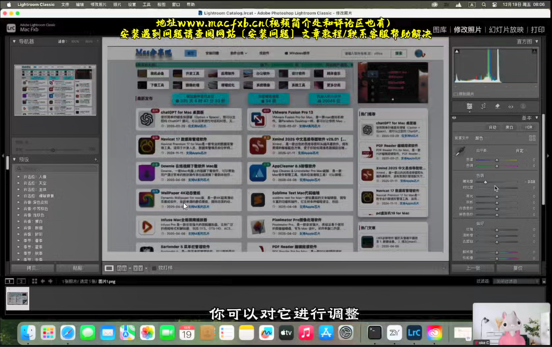Open the Before/After YY view options arrow
The image size is (552, 347).
[x=146, y=268]
